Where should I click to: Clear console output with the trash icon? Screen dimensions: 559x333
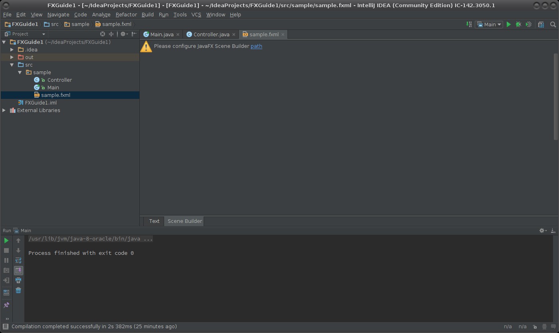18,290
